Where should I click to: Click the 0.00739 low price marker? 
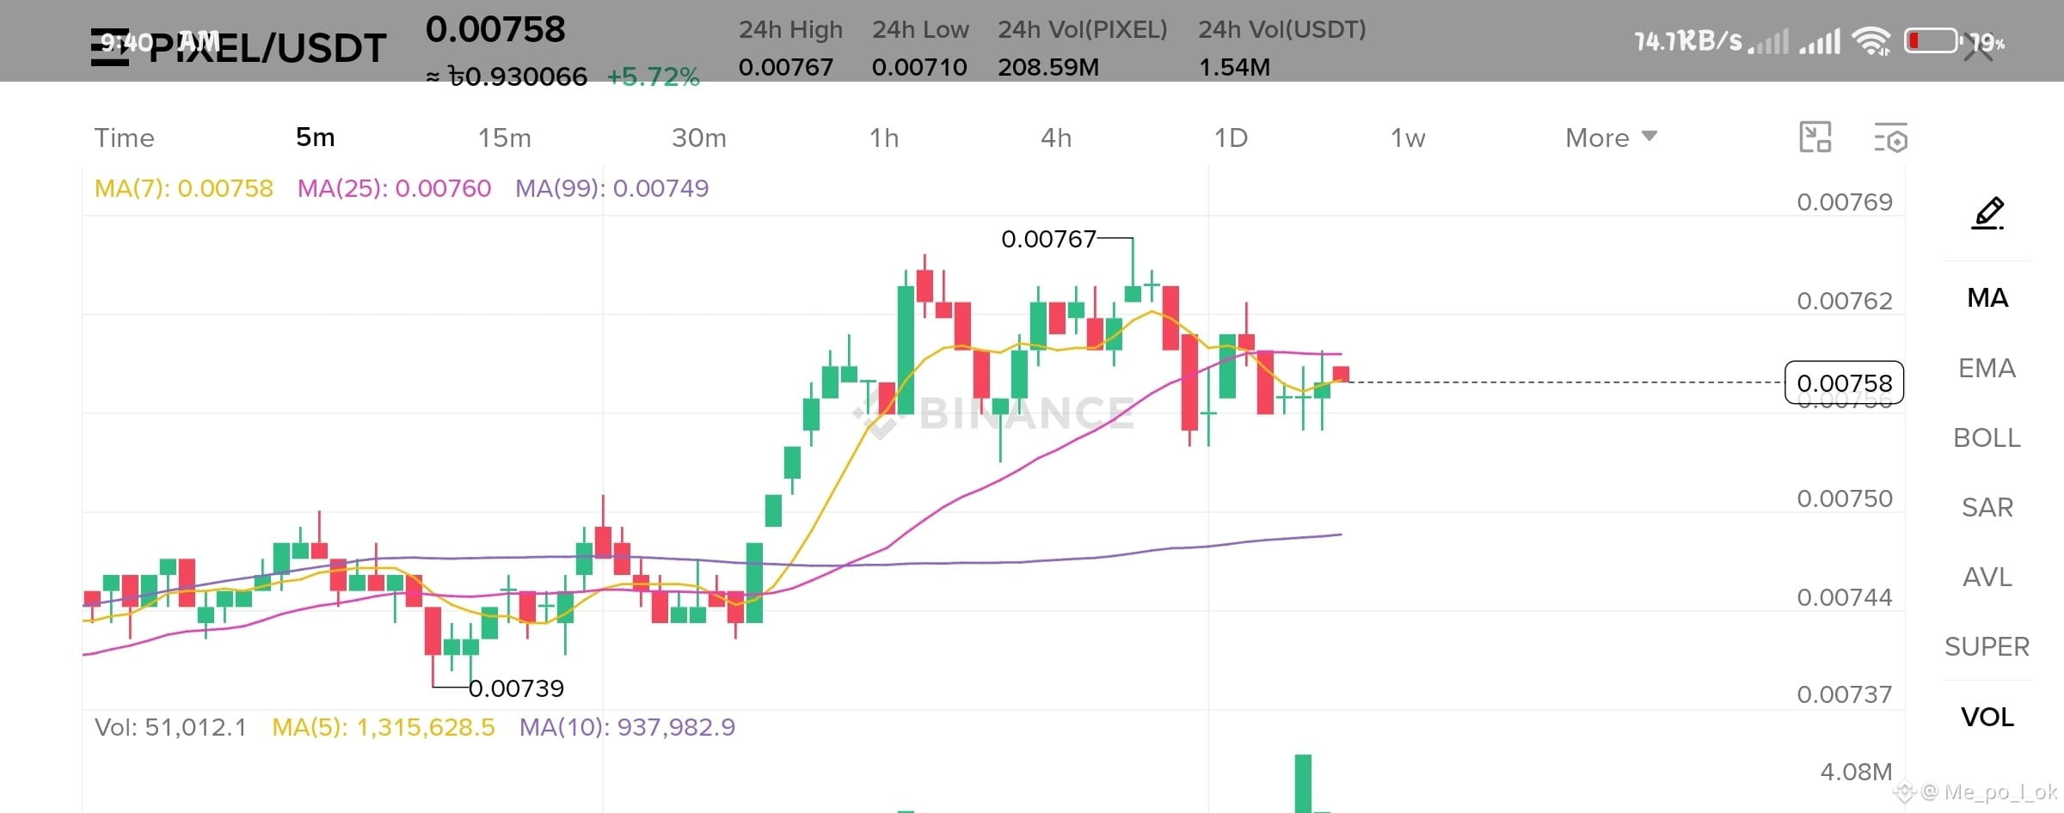tap(516, 688)
